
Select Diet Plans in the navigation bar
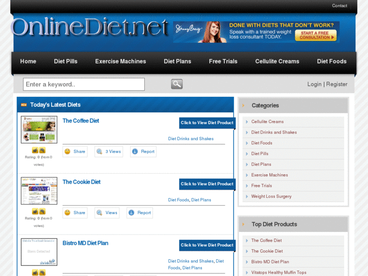point(178,61)
